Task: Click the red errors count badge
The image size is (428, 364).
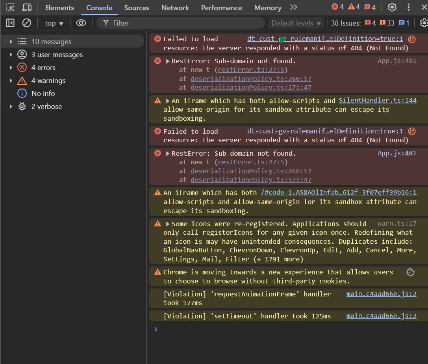Action: [x=338, y=7]
